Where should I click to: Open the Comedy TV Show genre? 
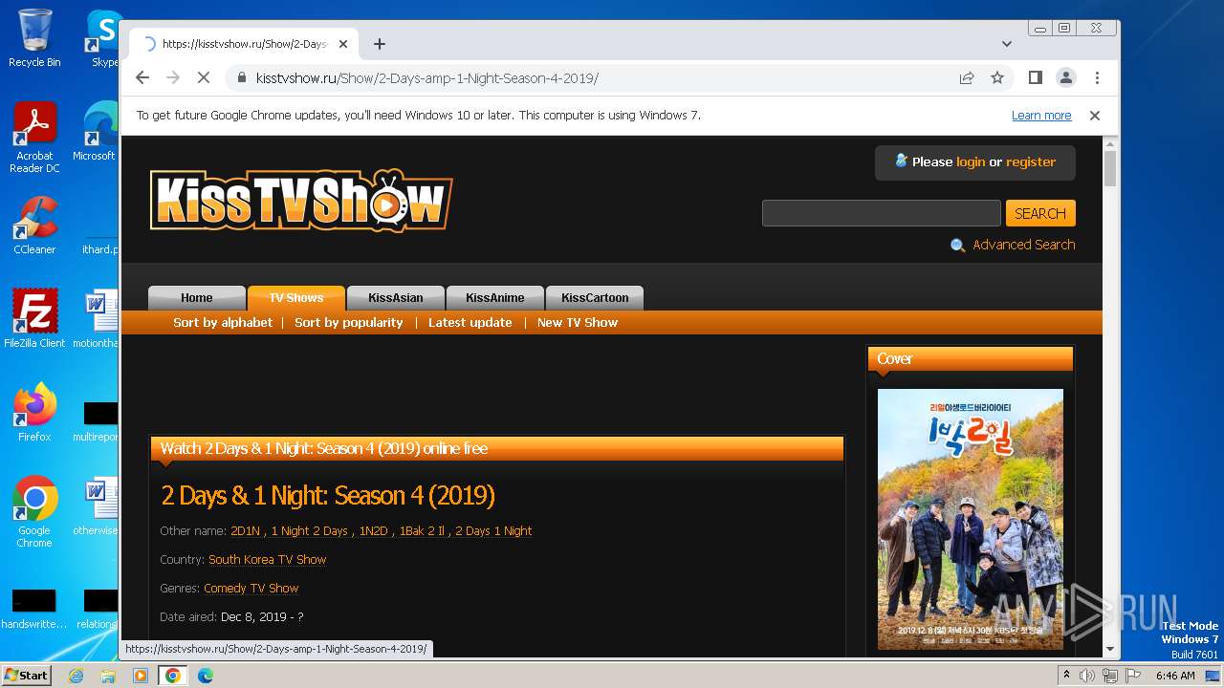251,589
